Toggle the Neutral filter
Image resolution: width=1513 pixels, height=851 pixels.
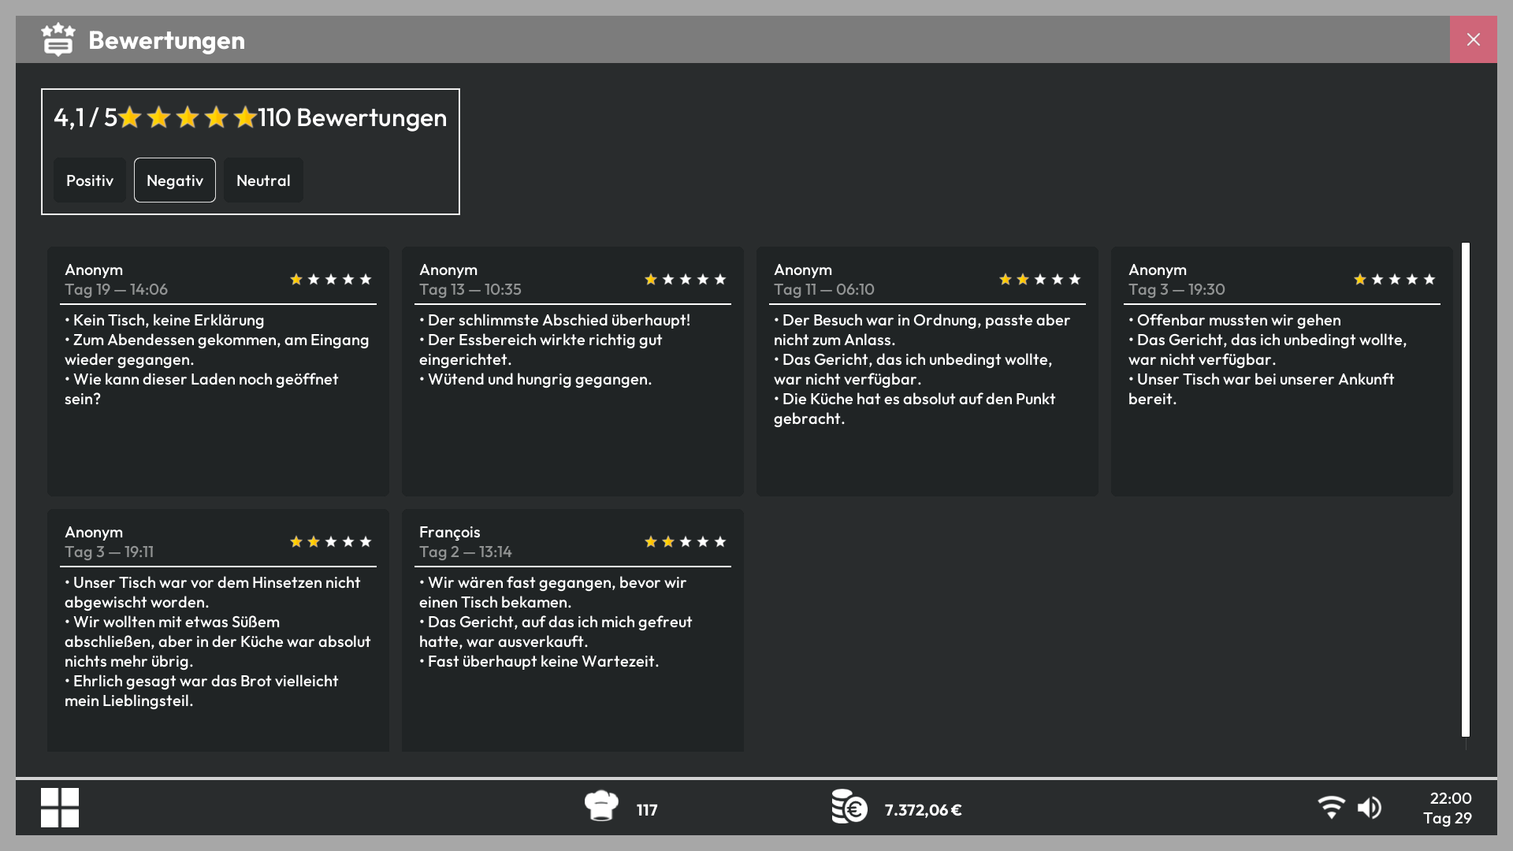pyautogui.click(x=263, y=180)
